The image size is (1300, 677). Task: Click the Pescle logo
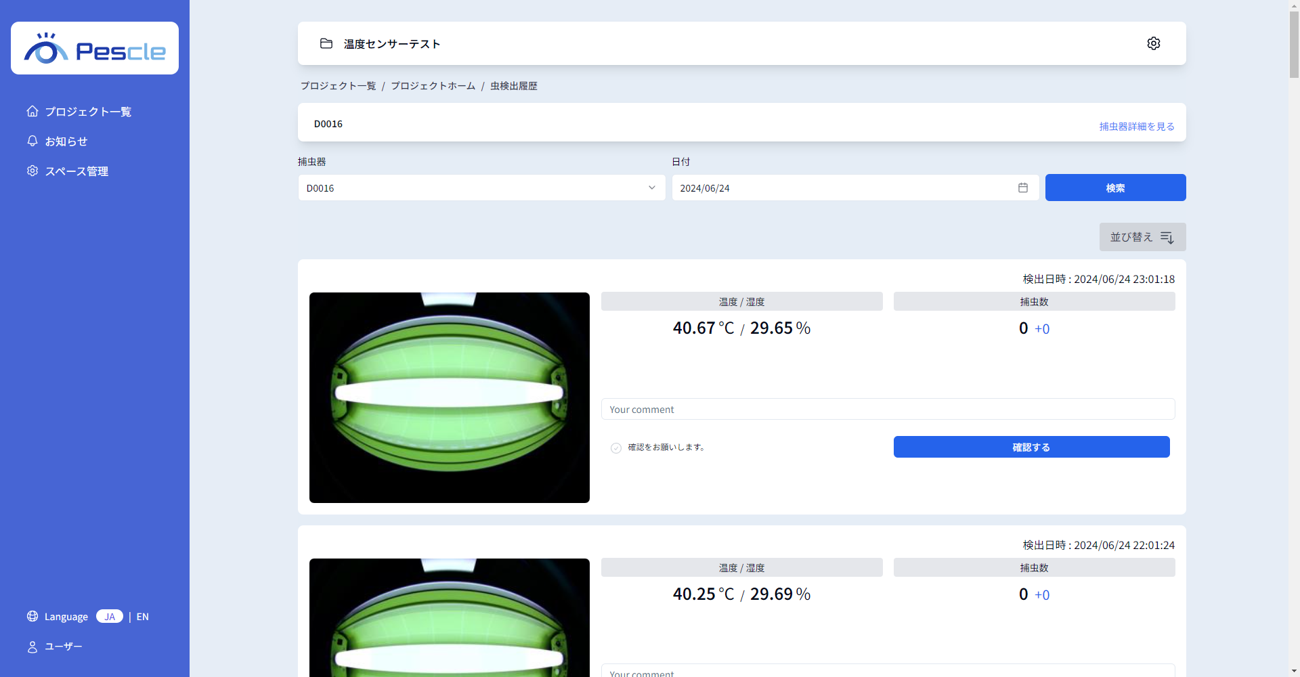point(95,49)
